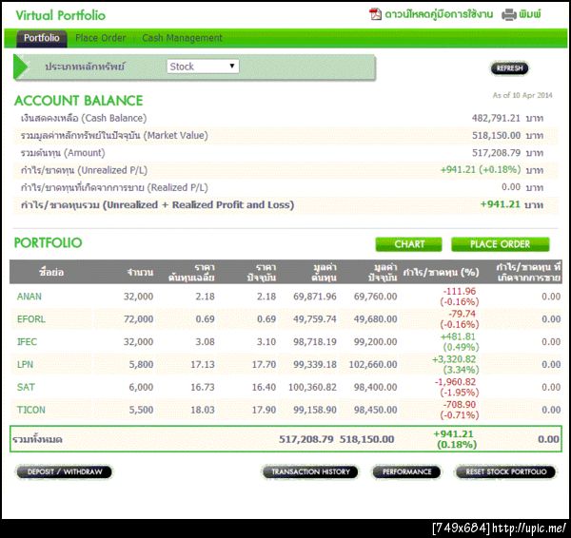Click the market value 518,150.00 in account balance

coord(497,135)
